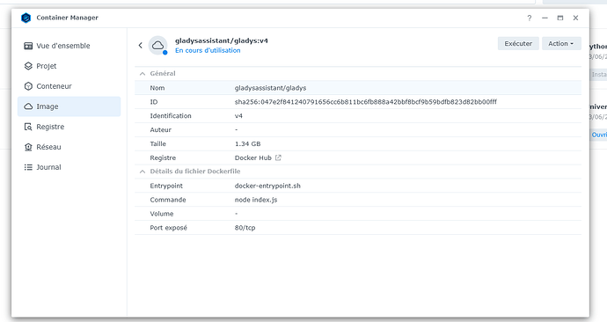Go back using the left arrow
The width and height of the screenshot is (607, 322).
[x=141, y=45]
